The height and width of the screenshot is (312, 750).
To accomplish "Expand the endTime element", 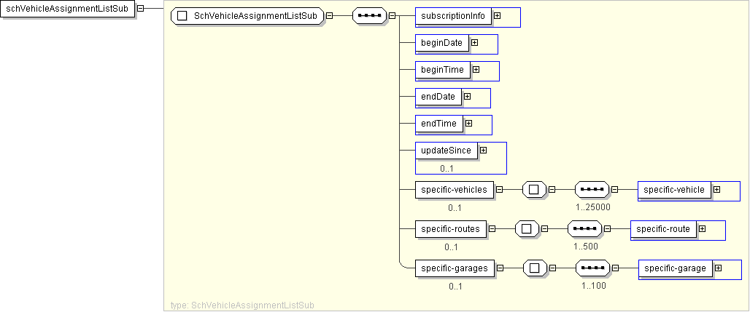I will (x=468, y=124).
